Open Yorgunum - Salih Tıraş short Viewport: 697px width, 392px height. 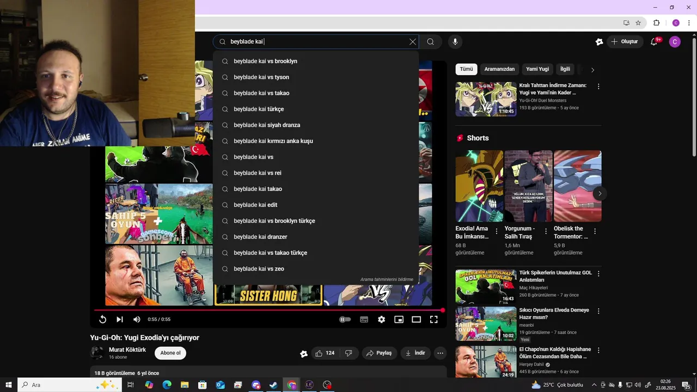click(528, 186)
